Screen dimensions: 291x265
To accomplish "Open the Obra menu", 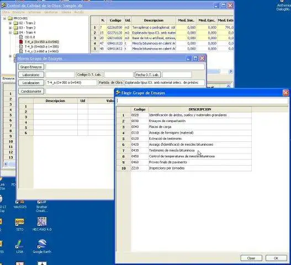I will (6, 12).
